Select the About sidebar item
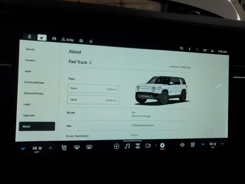 pos(37,126)
